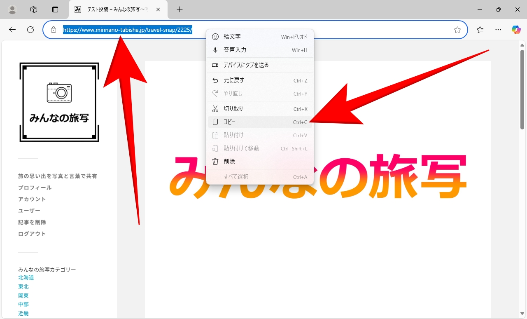Open the tab actions menu icon

tap(55, 9)
